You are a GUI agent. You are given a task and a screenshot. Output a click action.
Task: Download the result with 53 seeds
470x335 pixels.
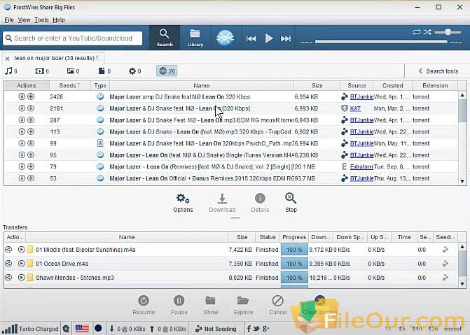click(x=22, y=178)
